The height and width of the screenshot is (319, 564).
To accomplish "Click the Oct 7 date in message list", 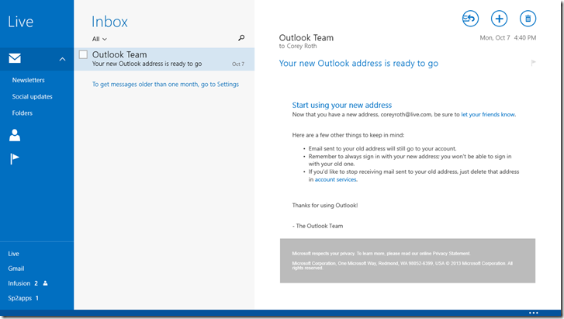I will (x=238, y=64).
